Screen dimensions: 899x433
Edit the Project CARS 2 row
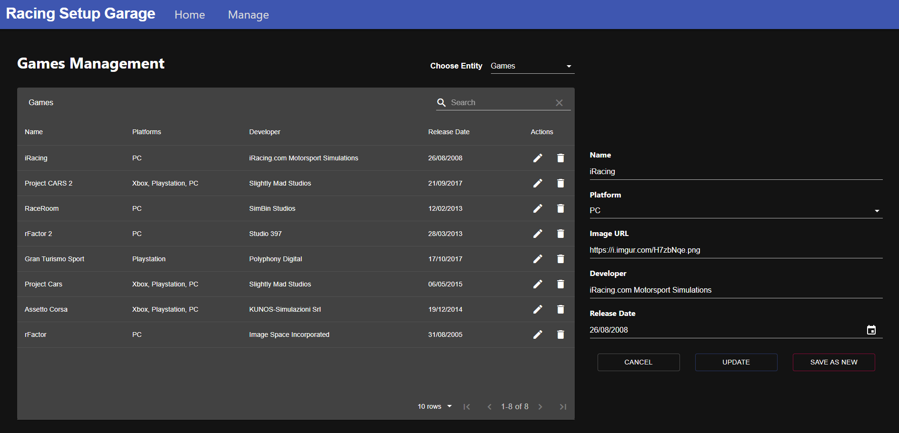click(x=538, y=183)
